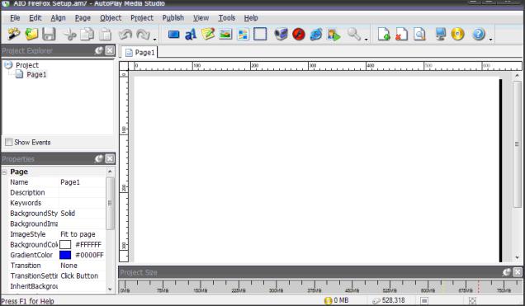Screen dimensions: 525x306
Task: Click the ImageStyle Fit to page value
Action: click(78, 234)
